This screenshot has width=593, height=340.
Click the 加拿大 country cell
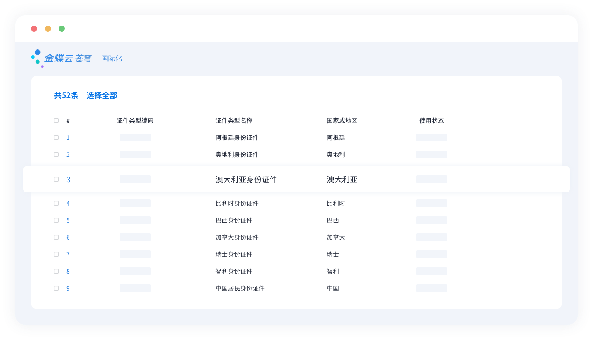pos(336,237)
